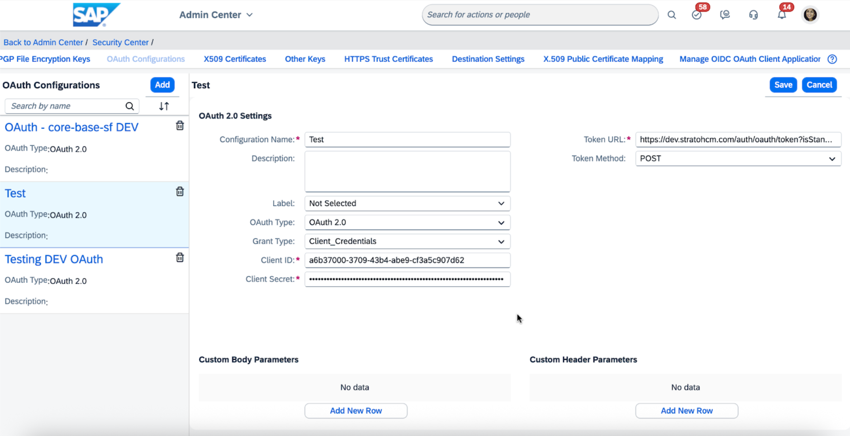Click the Client ID input field
Screen dimensions: 850x436
(x=407, y=260)
